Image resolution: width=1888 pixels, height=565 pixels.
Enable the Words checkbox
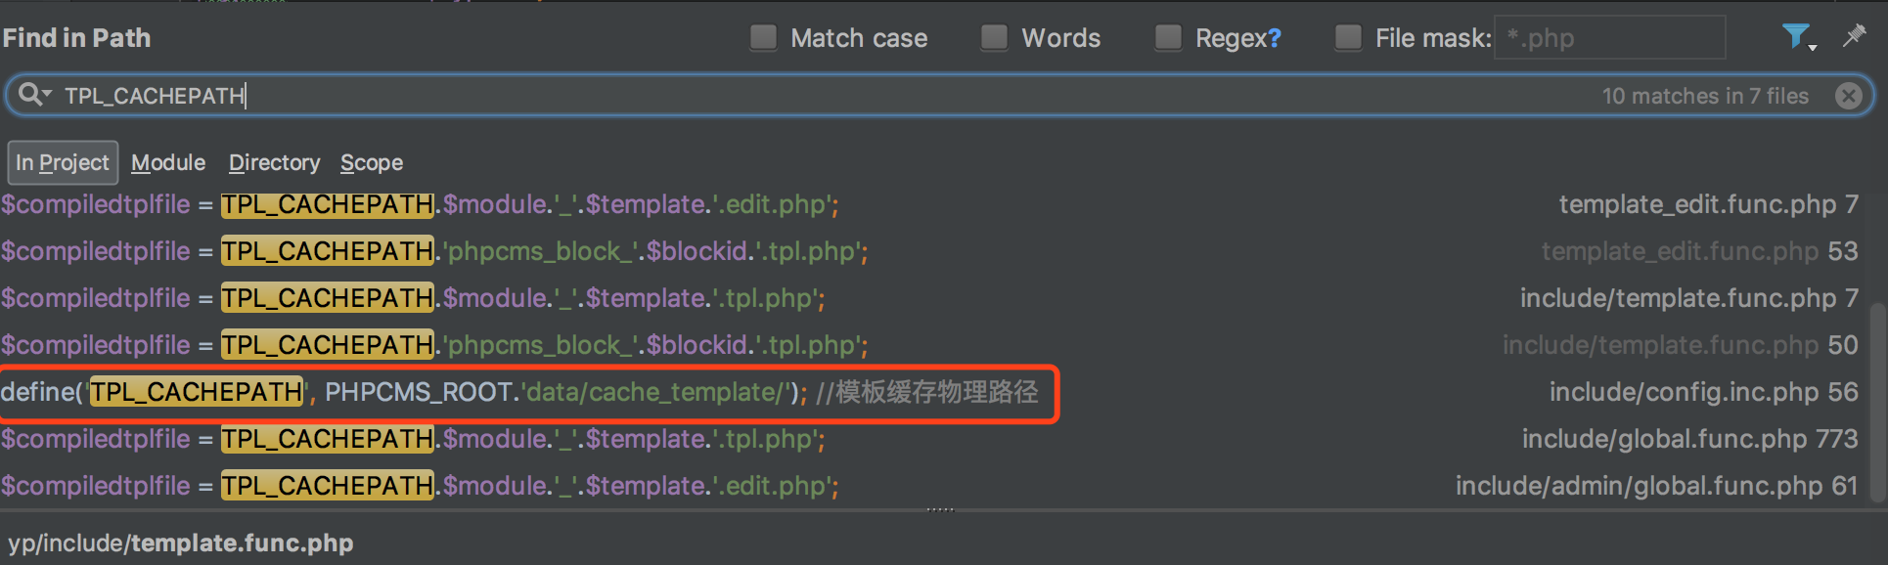click(x=994, y=37)
